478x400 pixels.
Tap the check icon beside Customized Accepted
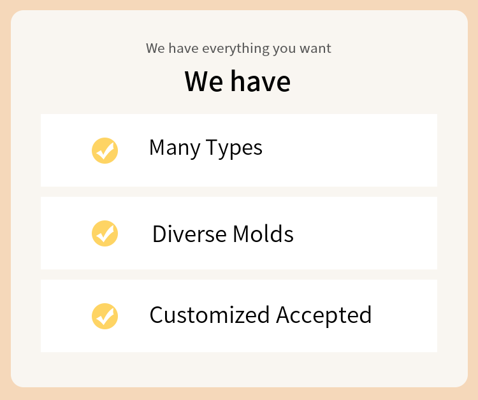pos(105,316)
